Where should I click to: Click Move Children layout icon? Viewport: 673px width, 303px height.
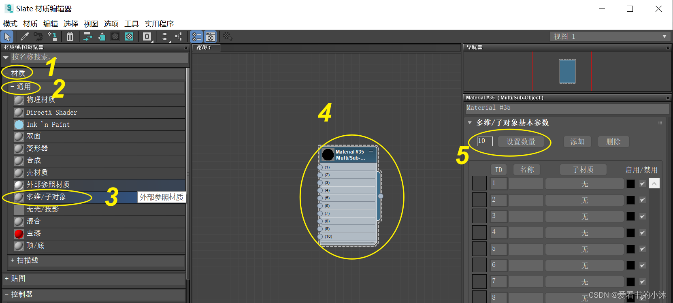[87, 36]
